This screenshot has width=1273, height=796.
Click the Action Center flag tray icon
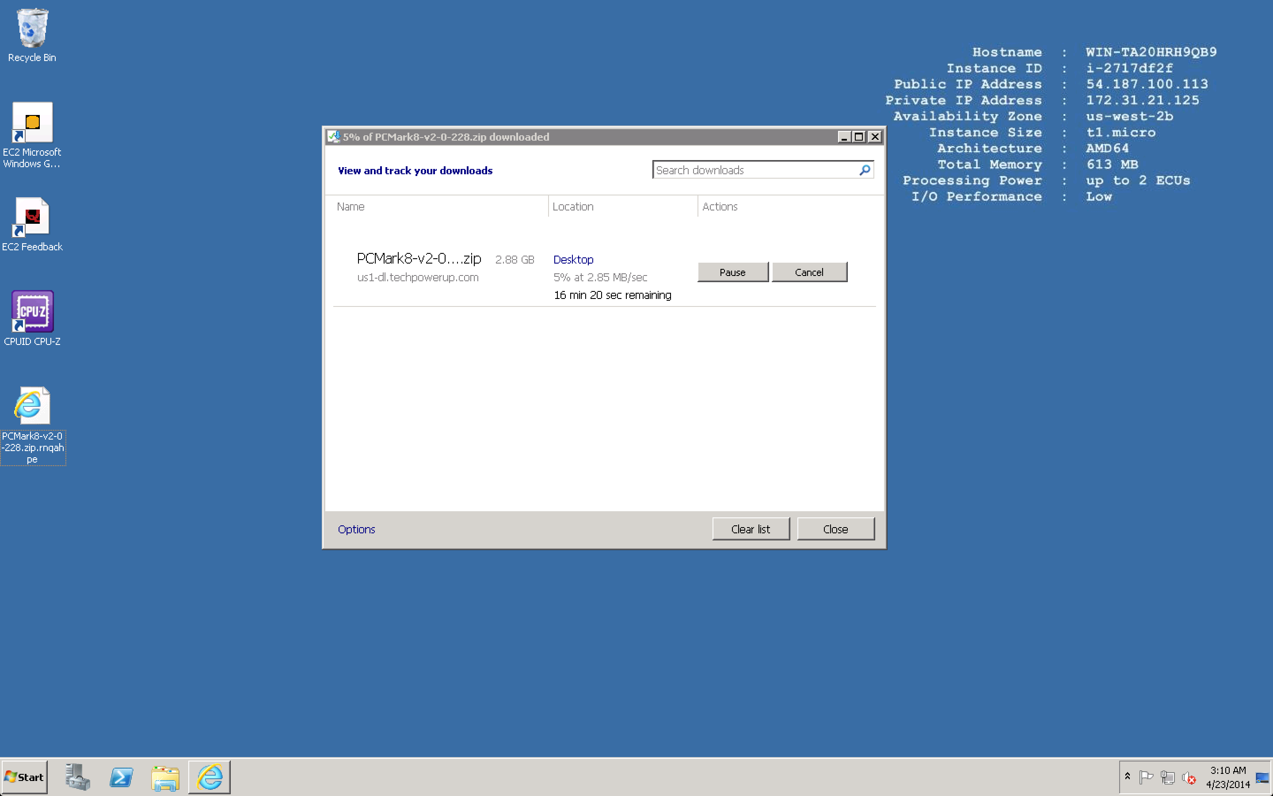pos(1146,777)
